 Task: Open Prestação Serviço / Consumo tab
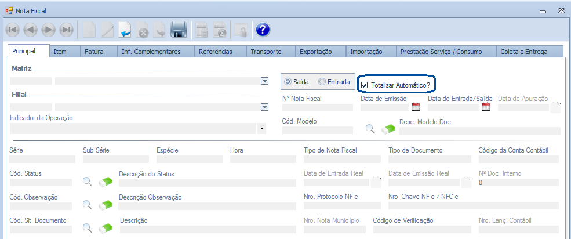click(x=446, y=52)
